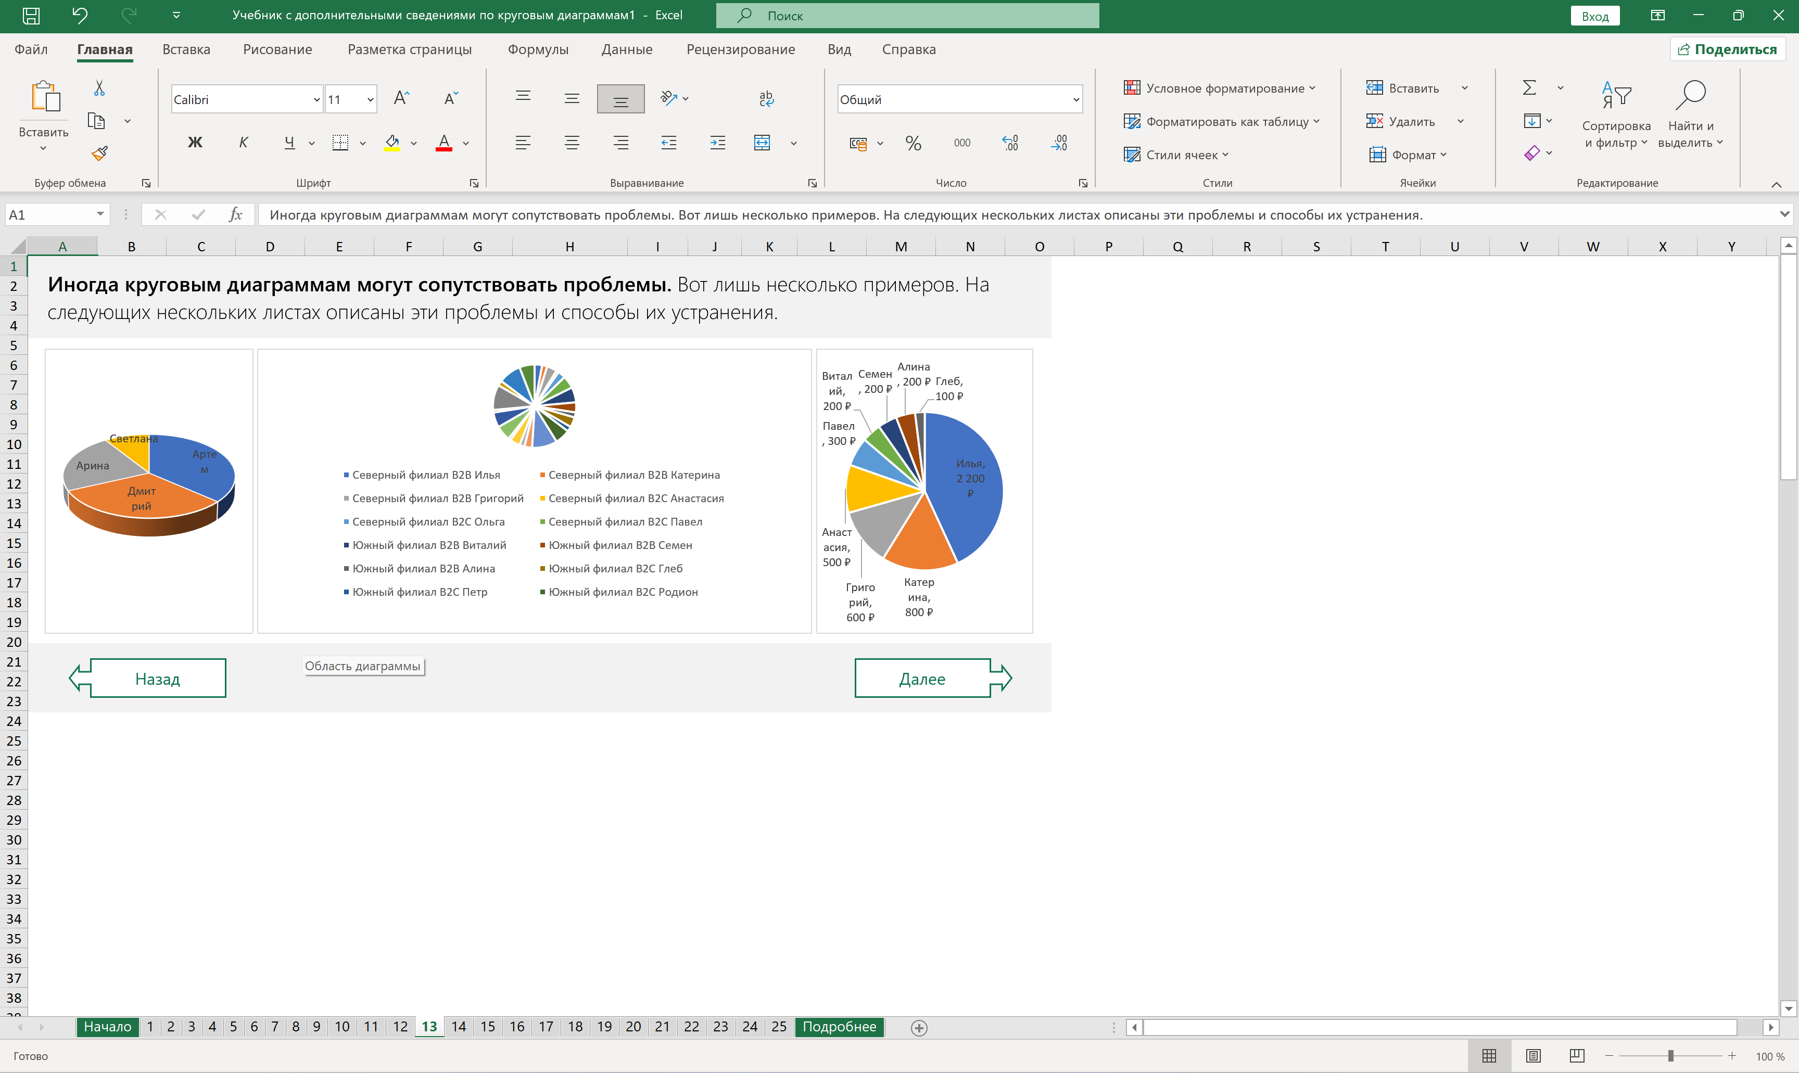Click the Merge and Center icon
1799x1073 pixels.
coord(762,143)
